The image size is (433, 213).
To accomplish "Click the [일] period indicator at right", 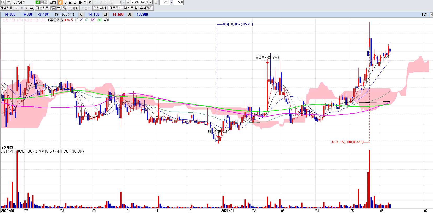I will pyautogui.click(x=425, y=15).
